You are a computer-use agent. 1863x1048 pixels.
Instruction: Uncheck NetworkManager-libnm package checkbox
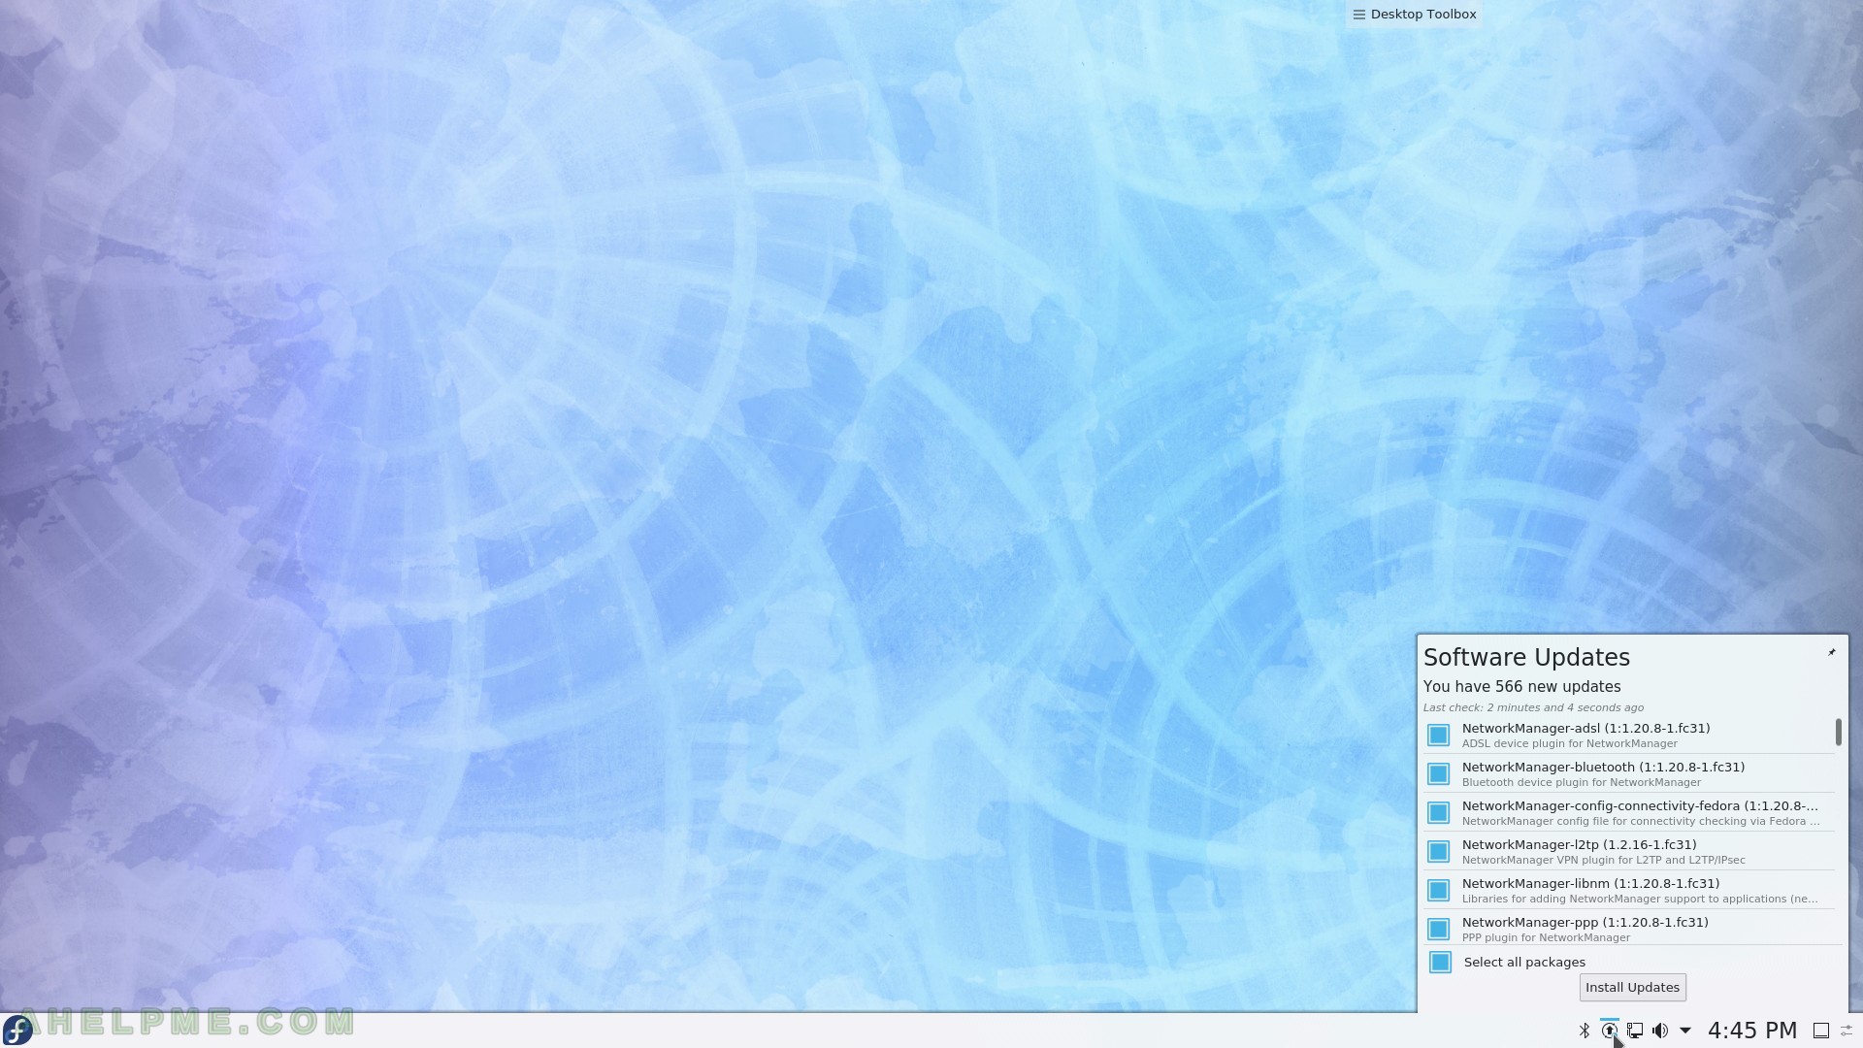pyautogui.click(x=1439, y=891)
